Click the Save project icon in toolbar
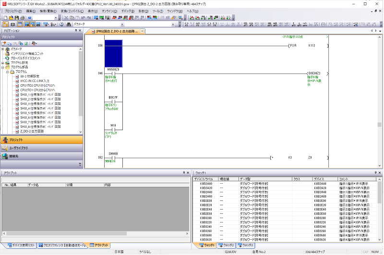This screenshot has width=384, height=255. (15, 18)
